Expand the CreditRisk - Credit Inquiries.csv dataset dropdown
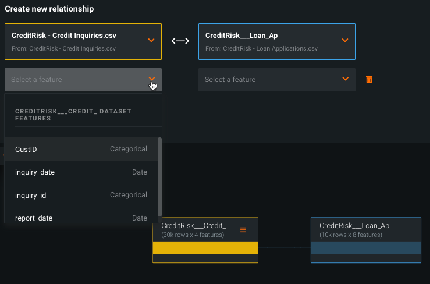This screenshot has height=284, width=430. (151, 40)
